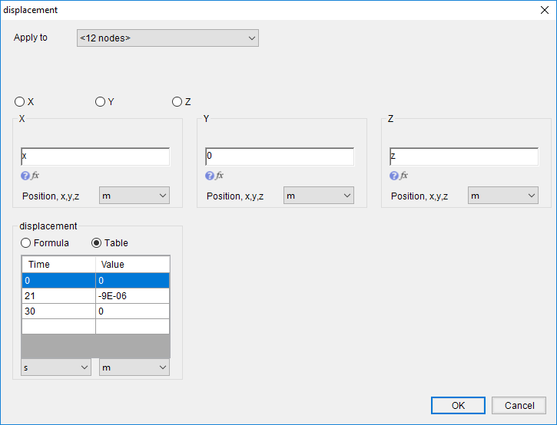Open the Z position unit dropdown
The width and height of the screenshot is (557, 425).
(x=503, y=196)
